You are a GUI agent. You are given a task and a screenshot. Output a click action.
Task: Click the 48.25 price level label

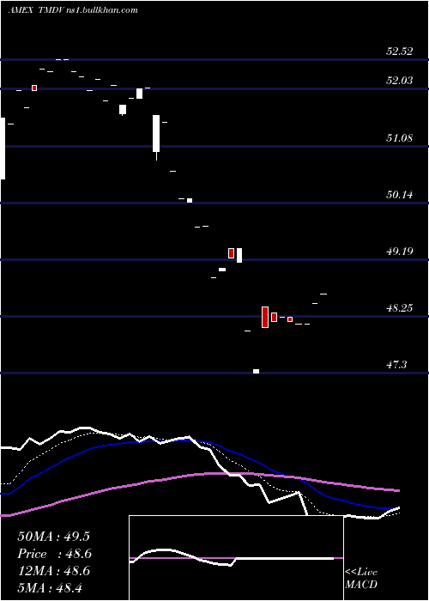(400, 308)
